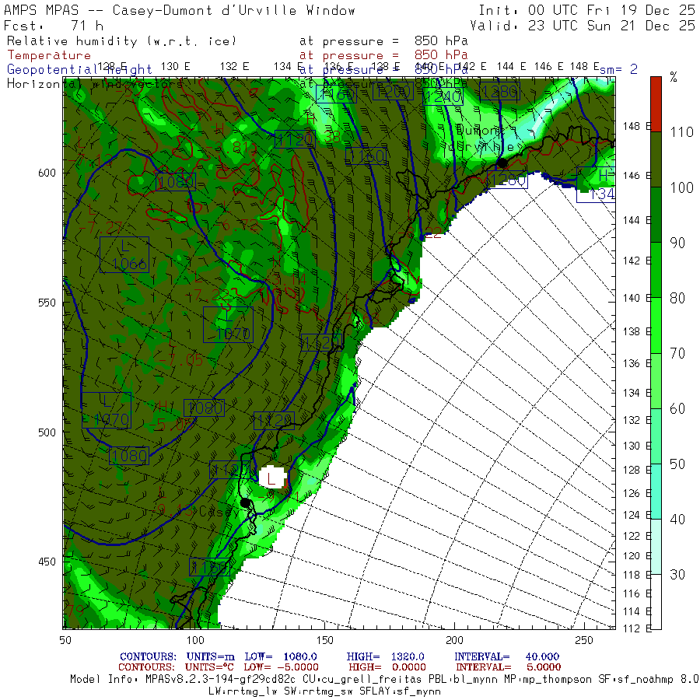This screenshot has height=700, width=700.
Task: Click the 'Model Info' version line
Action: click(385, 679)
